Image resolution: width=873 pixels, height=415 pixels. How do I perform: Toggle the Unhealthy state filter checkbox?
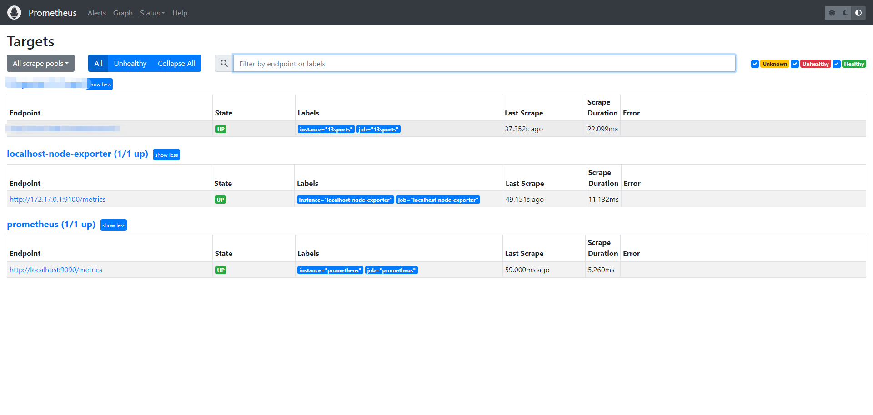tap(795, 64)
